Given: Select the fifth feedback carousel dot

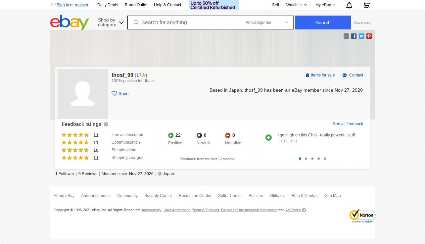Looking at the screenshot, I should click(325, 159).
